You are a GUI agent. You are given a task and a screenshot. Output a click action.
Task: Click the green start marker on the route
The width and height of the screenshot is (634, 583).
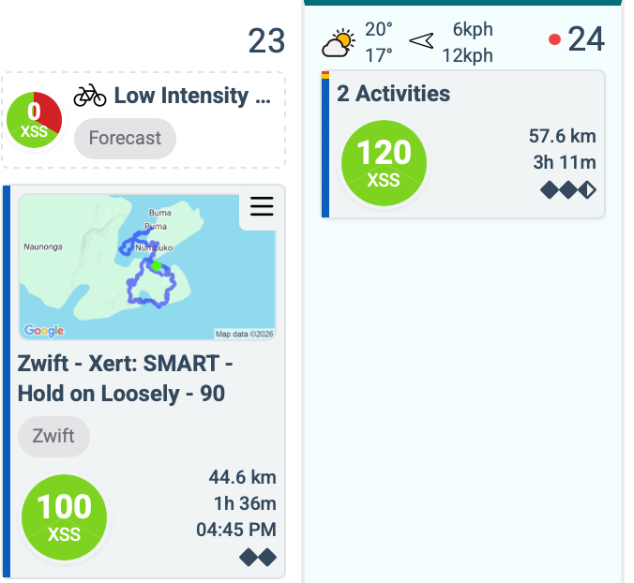click(157, 266)
